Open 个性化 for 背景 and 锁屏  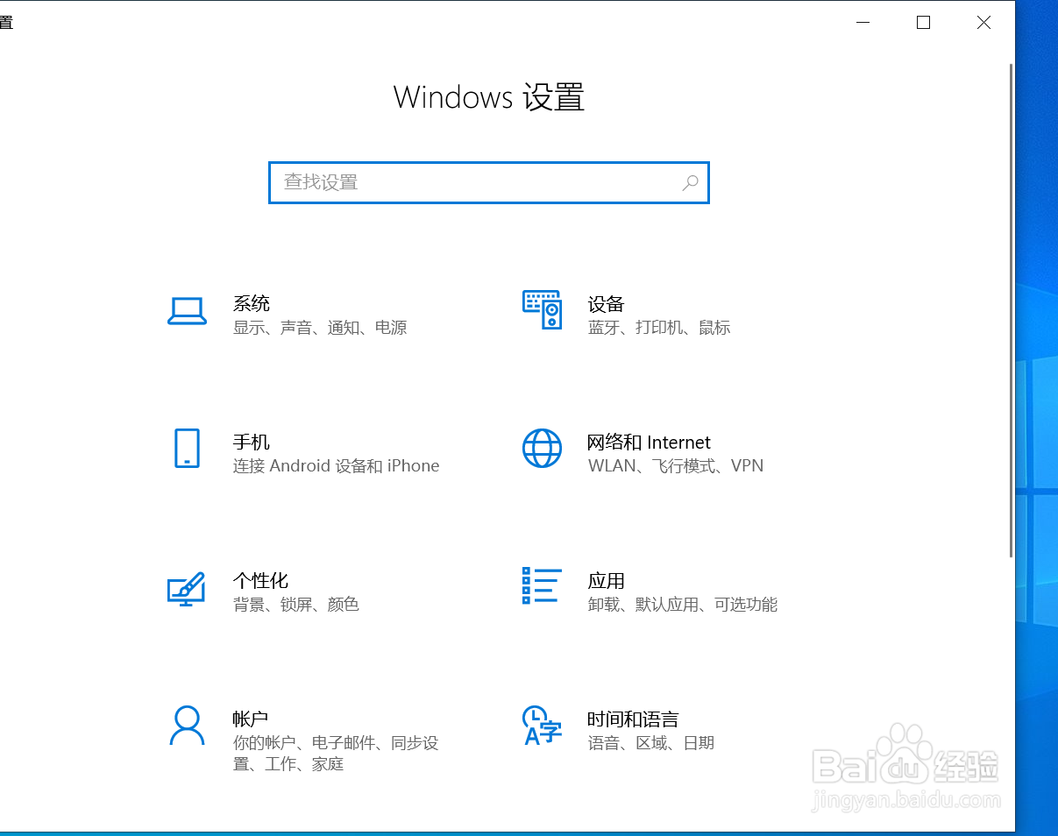coord(261,580)
